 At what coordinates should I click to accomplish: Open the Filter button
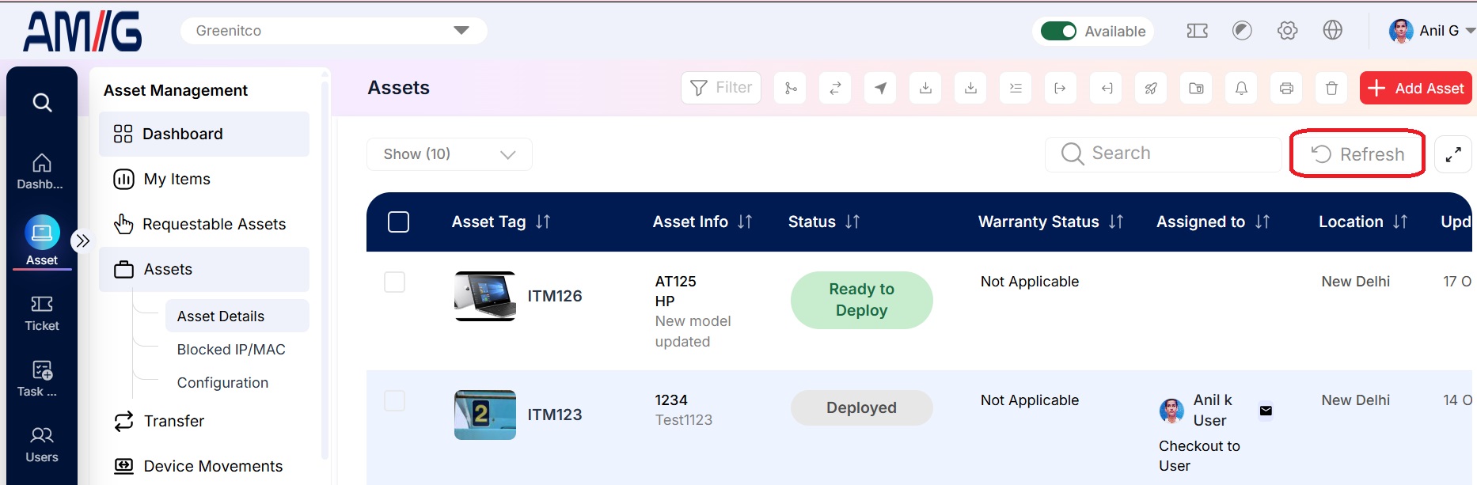(x=721, y=88)
